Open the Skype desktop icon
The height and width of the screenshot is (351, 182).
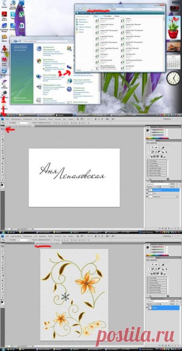[13, 14]
